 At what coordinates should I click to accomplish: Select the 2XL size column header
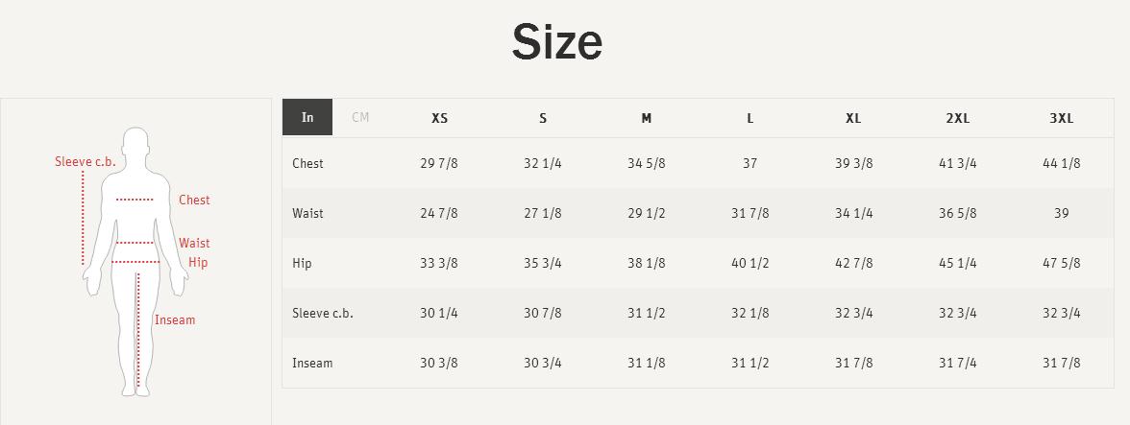(958, 119)
